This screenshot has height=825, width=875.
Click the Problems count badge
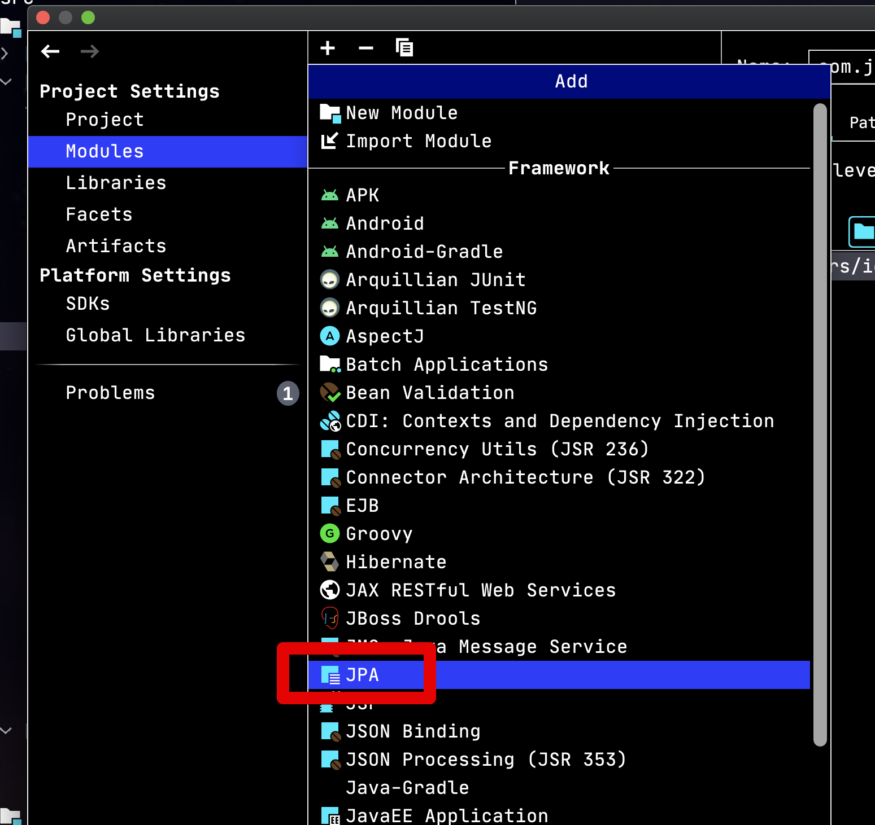coord(288,393)
